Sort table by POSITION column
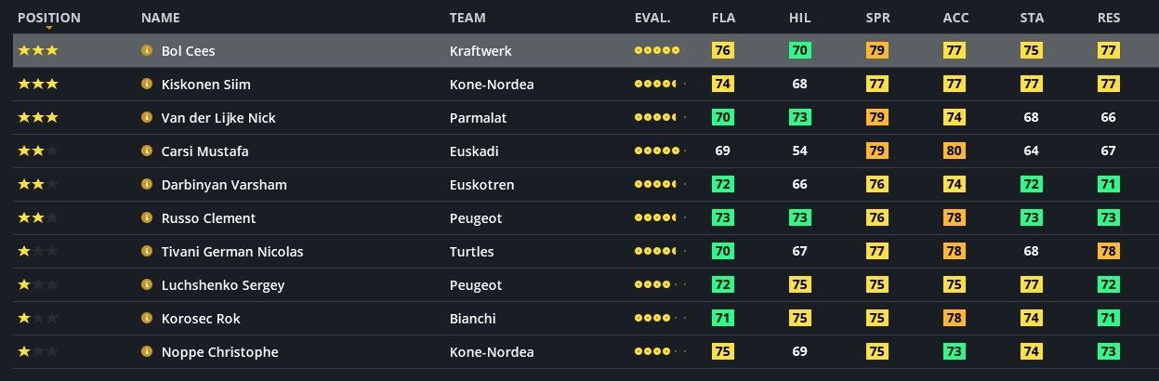Image resolution: width=1159 pixels, height=381 pixels. click(x=49, y=18)
